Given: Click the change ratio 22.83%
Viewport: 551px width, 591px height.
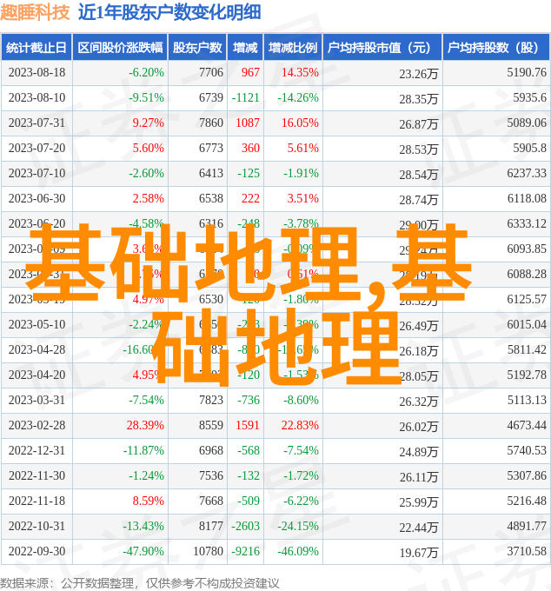Looking at the screenshot, I should point(300,426).
